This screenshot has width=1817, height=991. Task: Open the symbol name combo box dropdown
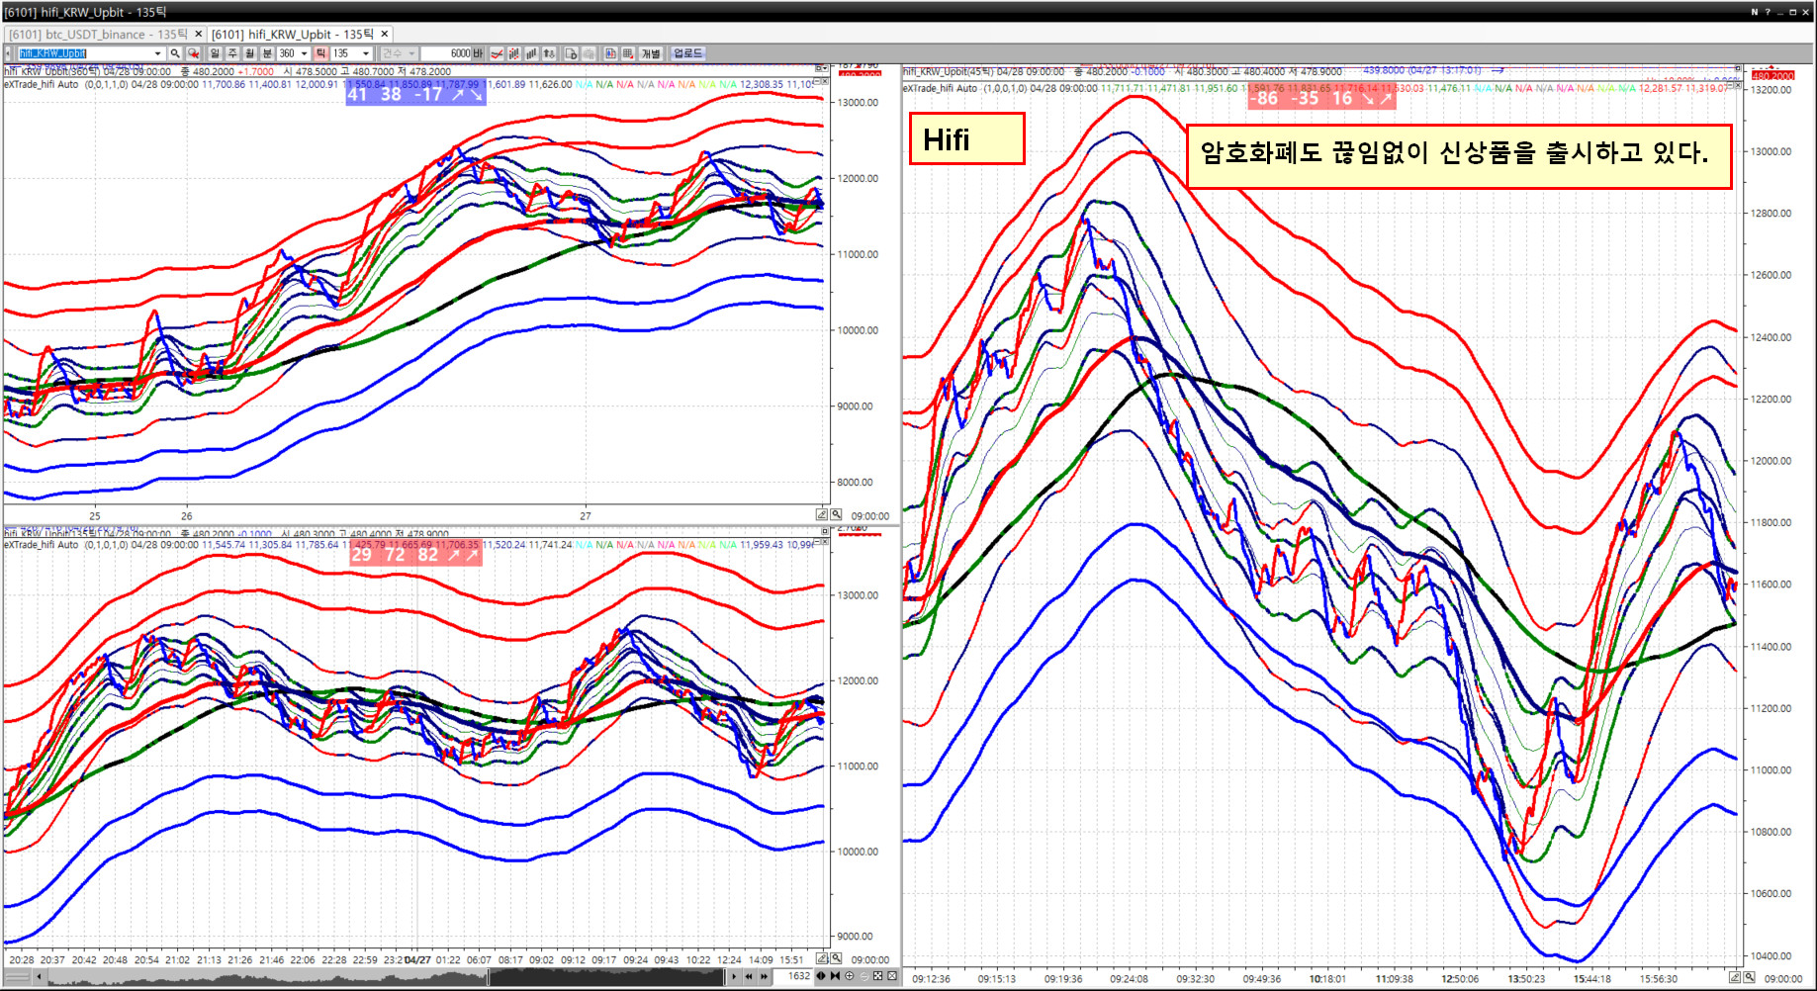pyautogui.click(x=157, y=53)
